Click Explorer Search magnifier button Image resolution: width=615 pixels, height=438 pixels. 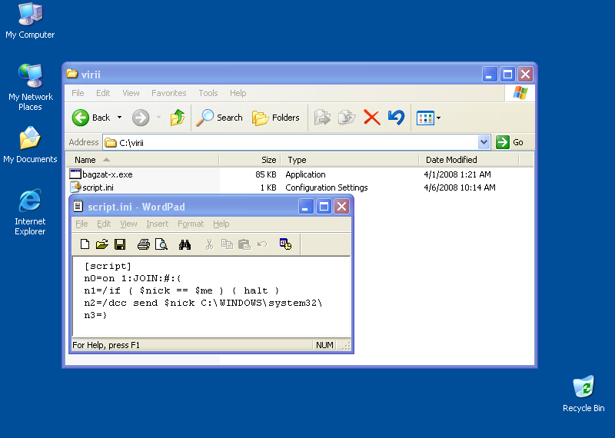click(220, 118)
